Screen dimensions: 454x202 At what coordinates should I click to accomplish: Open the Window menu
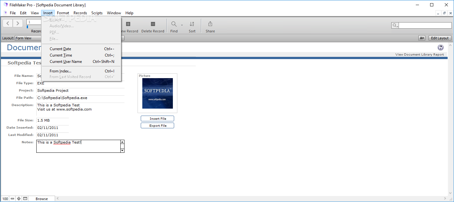coord(114,13)
